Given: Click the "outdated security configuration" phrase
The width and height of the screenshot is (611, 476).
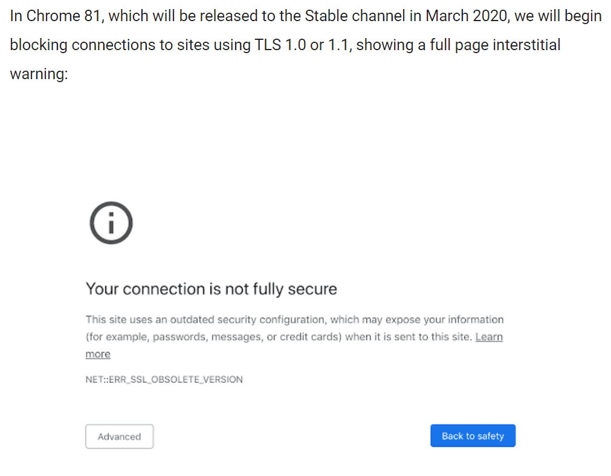Looking at the screenshot, I should [247, 320].
